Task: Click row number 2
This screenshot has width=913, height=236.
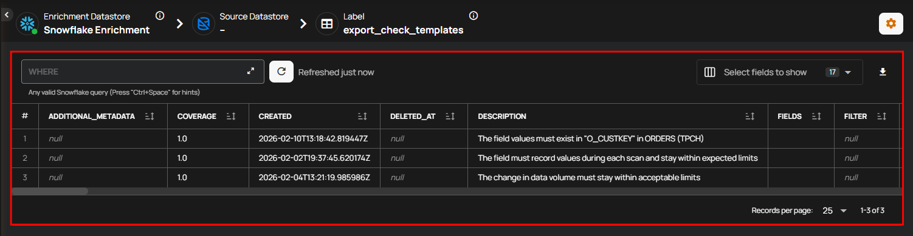Action: point(25,158)
